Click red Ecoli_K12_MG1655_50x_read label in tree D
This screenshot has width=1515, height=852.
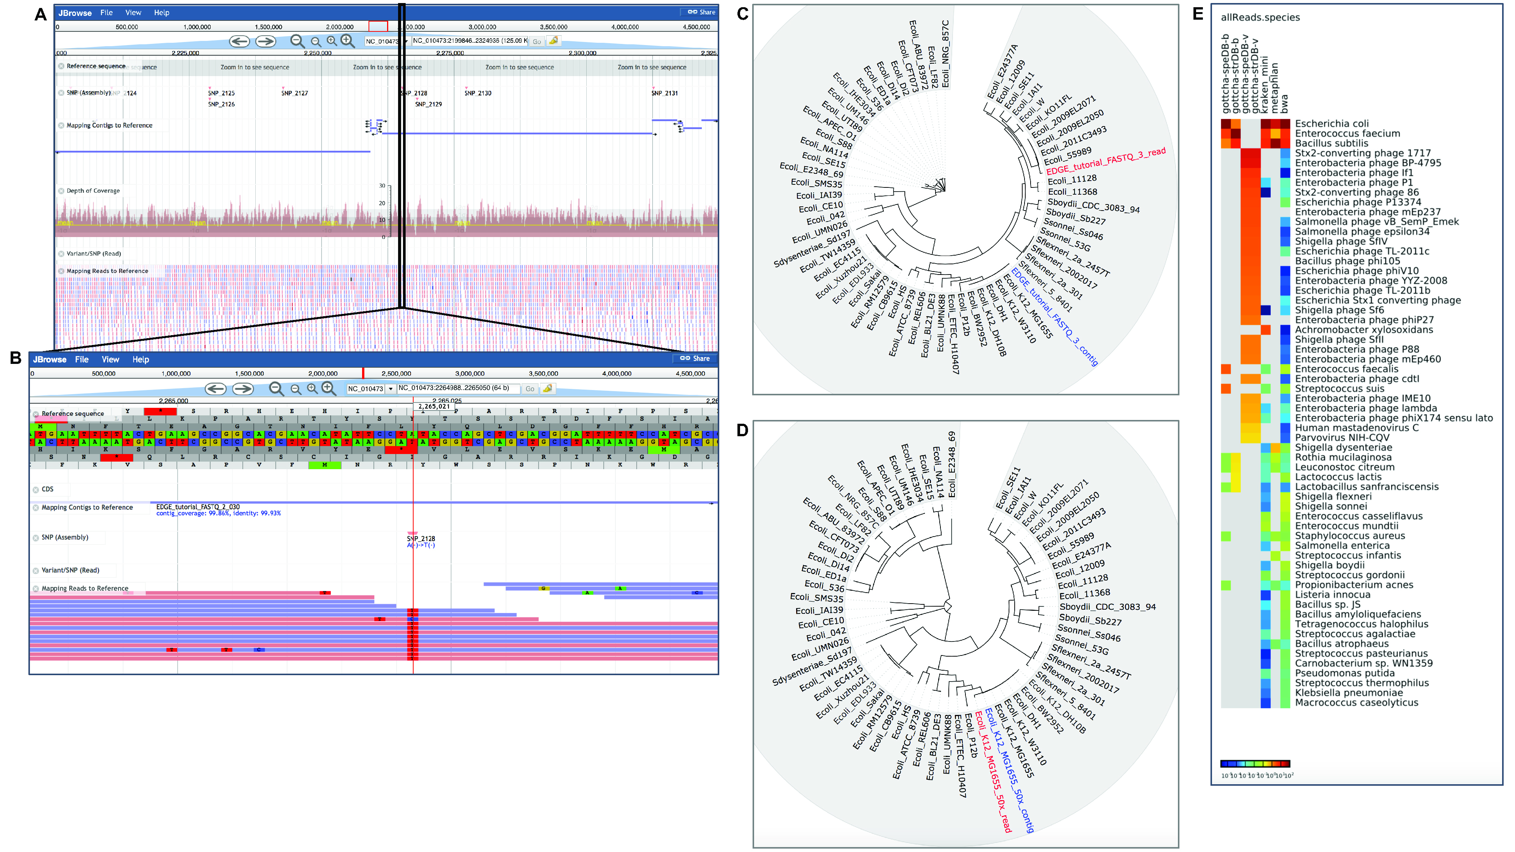(x=993, y=772)
